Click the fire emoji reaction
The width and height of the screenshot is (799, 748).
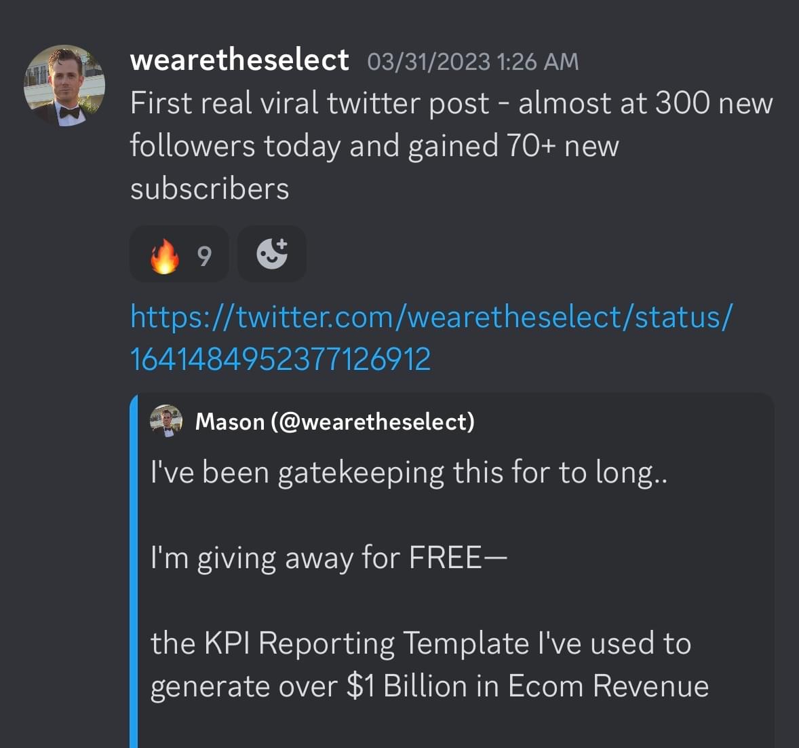point(164,256)
